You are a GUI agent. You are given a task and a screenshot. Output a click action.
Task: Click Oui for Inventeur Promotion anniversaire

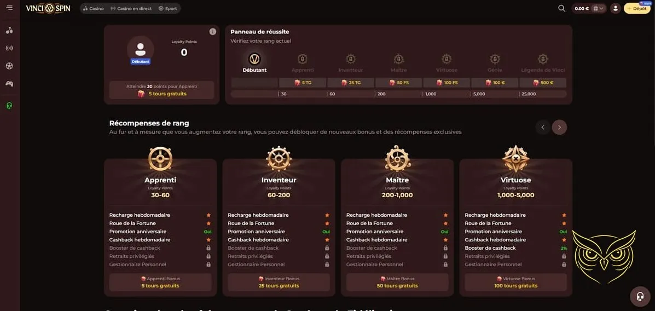326,232
